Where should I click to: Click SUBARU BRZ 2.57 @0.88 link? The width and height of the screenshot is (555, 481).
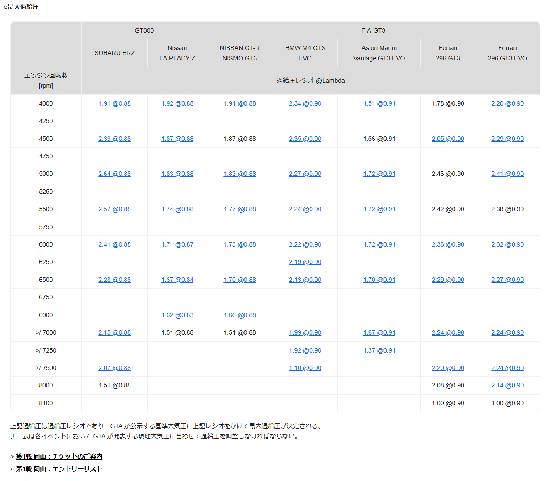pos(115,209)
